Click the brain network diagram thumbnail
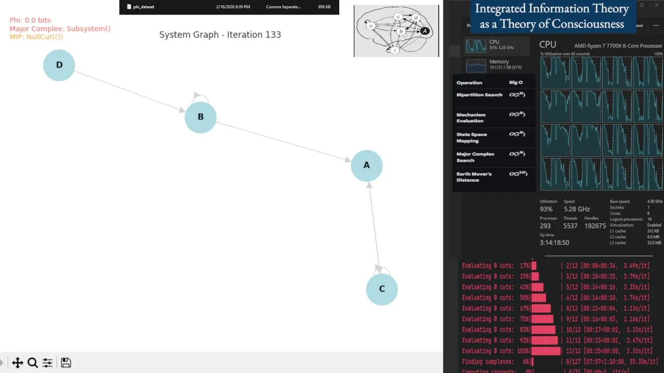Image resolution: width=664 pixels, height=373 pixels. pos(396,31)
